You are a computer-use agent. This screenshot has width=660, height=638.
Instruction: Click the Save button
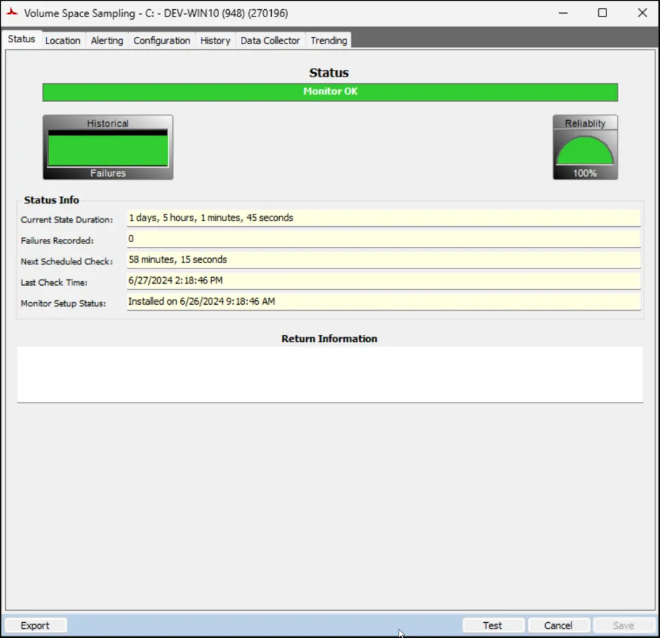(x=624, y=625)
